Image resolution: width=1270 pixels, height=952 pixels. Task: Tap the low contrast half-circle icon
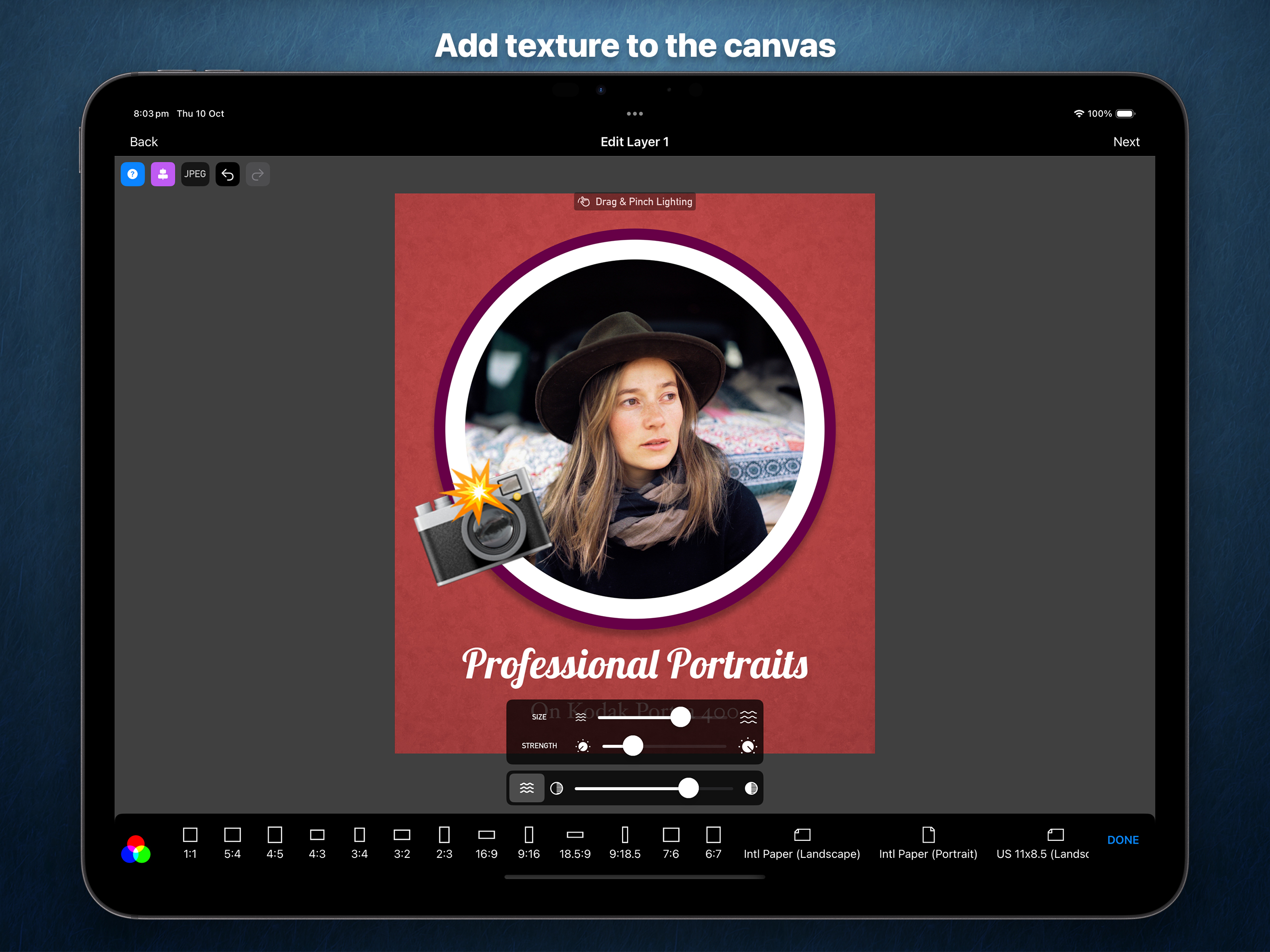[x=557, y=788]
